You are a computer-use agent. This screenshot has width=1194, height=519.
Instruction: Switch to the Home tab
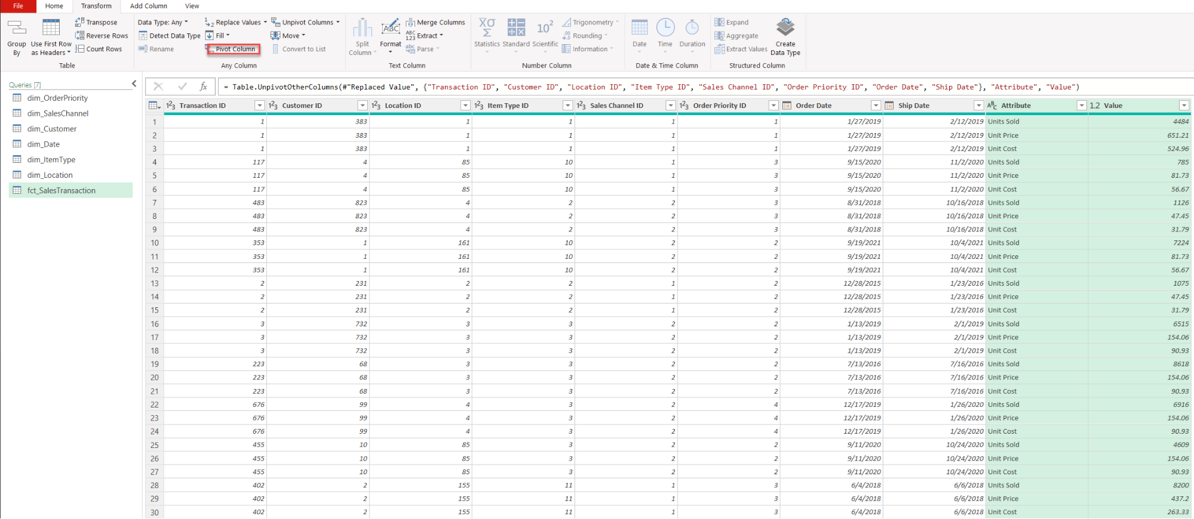(54, 6)
